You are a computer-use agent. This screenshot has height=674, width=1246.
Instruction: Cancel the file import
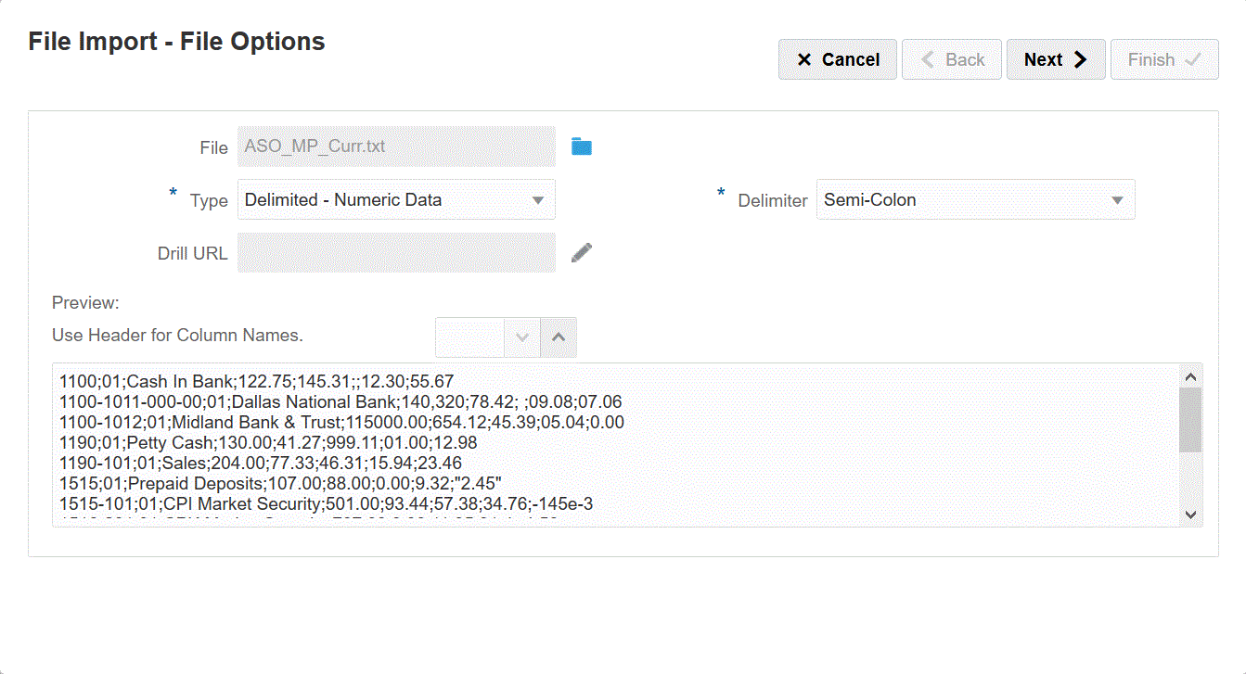pos(838,59)
